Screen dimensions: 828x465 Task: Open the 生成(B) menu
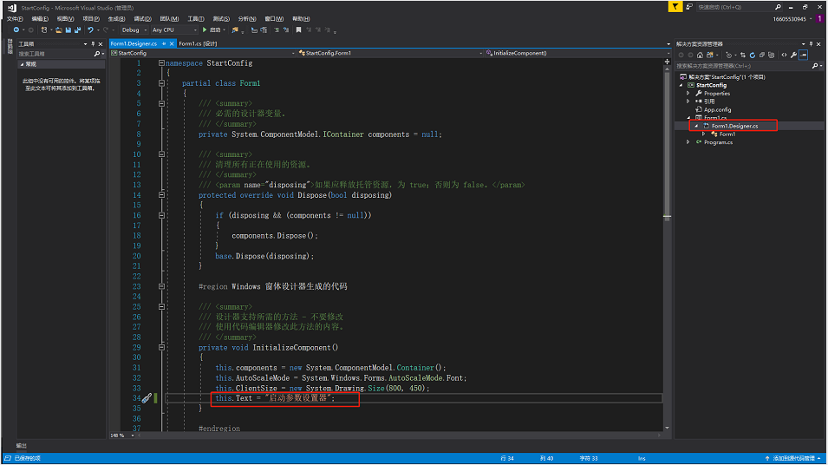(x=116, y=18)
